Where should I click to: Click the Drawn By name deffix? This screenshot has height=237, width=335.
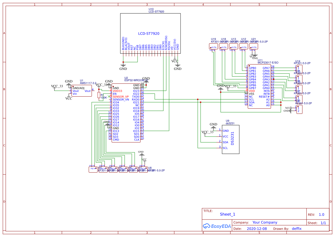[x=297, y=228]
